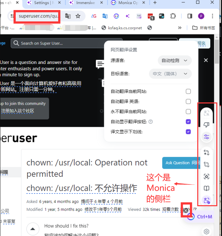Close the Immersive tab
The image size is (222, 236).
pyautogui.click(x=102, y=3)
